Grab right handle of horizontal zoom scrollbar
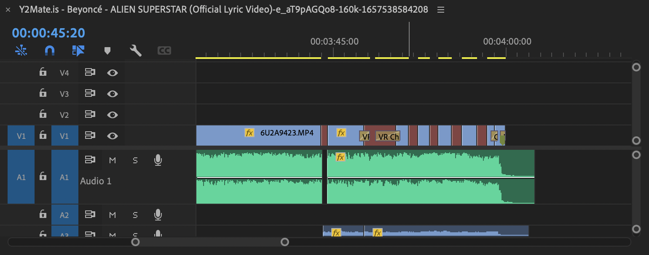The width and height of the screenshot is (649, 255). coord(285,242)
